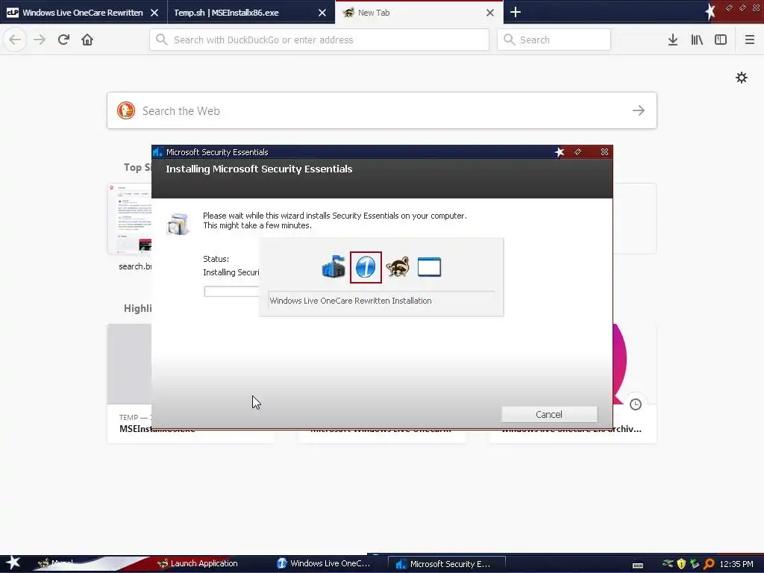Screen dimensions: 764x573
Task: Open a new browser tab
Action: point(515,12)
